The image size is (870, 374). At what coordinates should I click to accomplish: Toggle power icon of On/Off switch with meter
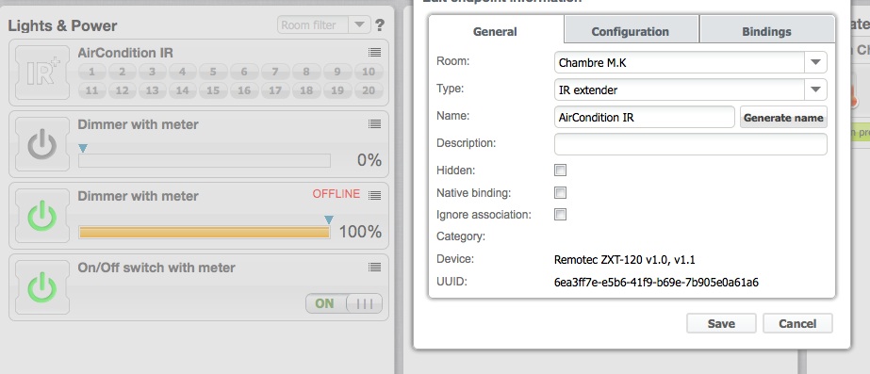[42, 287]
